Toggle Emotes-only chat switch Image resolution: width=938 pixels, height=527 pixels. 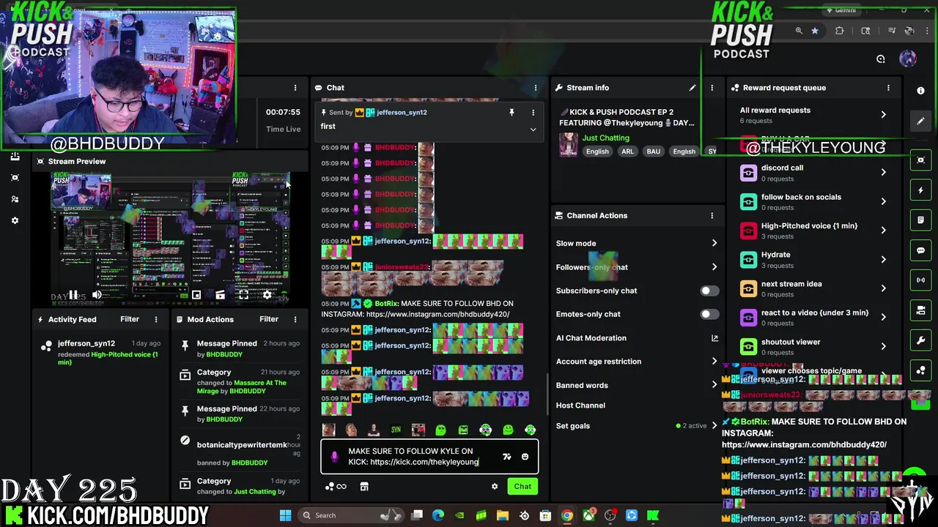tap(709, 314)
